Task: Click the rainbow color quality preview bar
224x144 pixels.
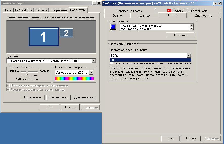Action: [74, 79]
